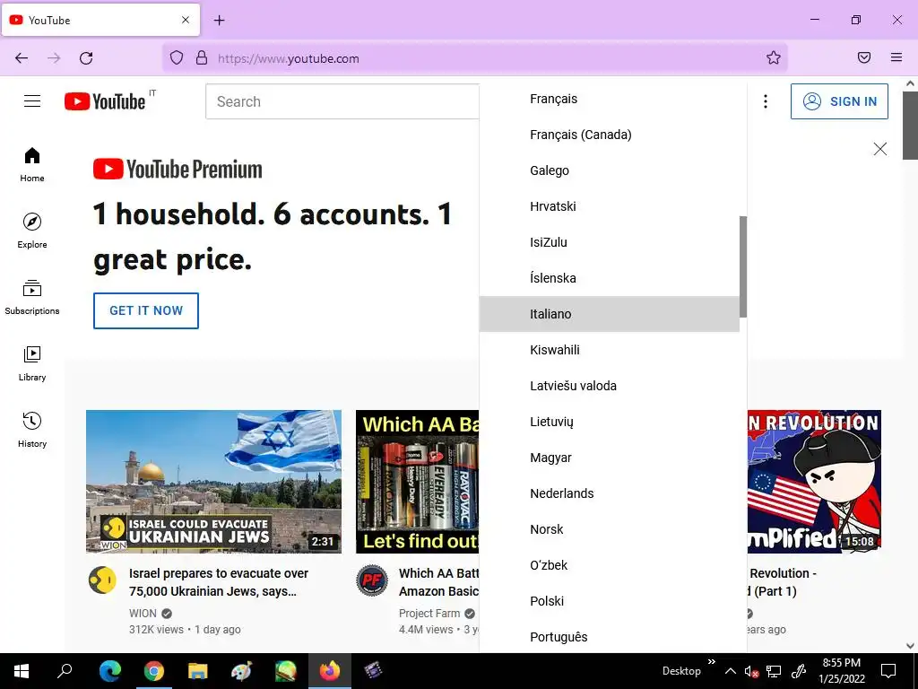The height and width of the screenshot is (689, 918).
Task: Select Français (Canada) language
Action: coord(609,135)
